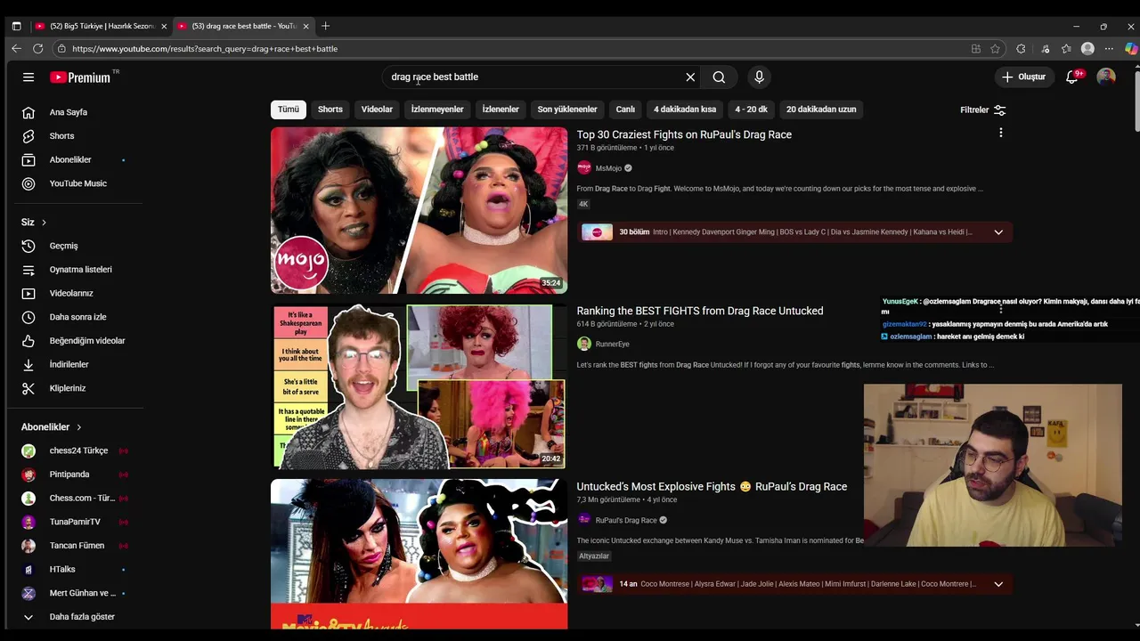Viewport: 1140px width, 641px height.
Task: Open the Filtreler filter options
Action: pyautogui.click(x=983, y=110)
